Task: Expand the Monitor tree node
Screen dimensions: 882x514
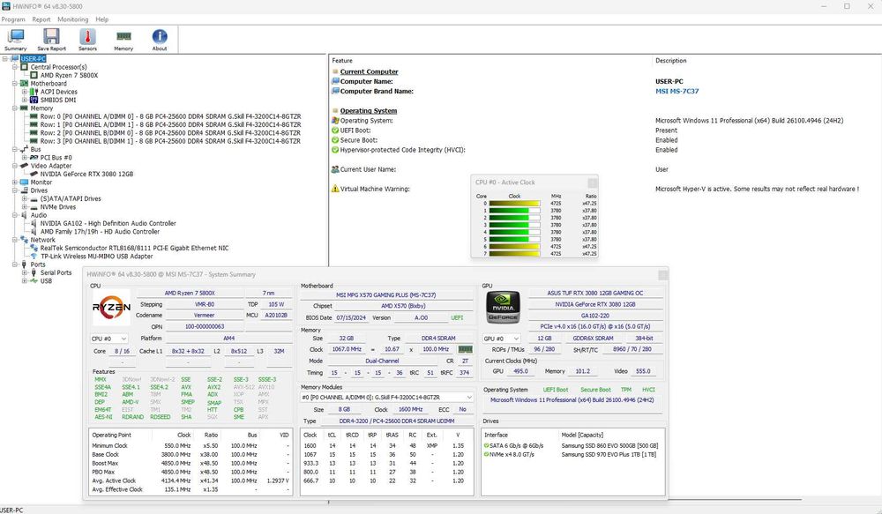Action: (15, 183)
